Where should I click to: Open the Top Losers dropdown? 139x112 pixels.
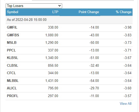point(34,6)
